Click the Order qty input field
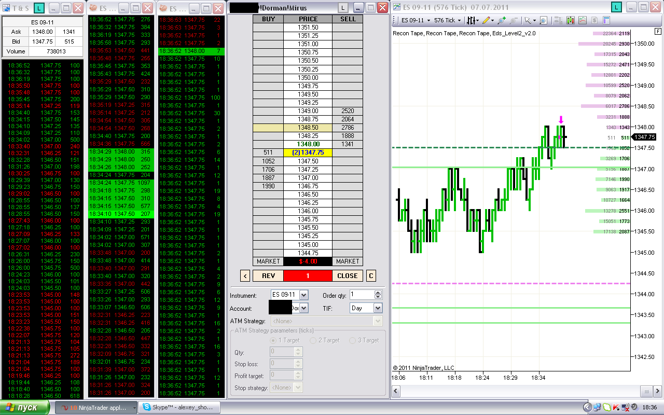Screen dimensions: 664x415 [x=362, y=295]
